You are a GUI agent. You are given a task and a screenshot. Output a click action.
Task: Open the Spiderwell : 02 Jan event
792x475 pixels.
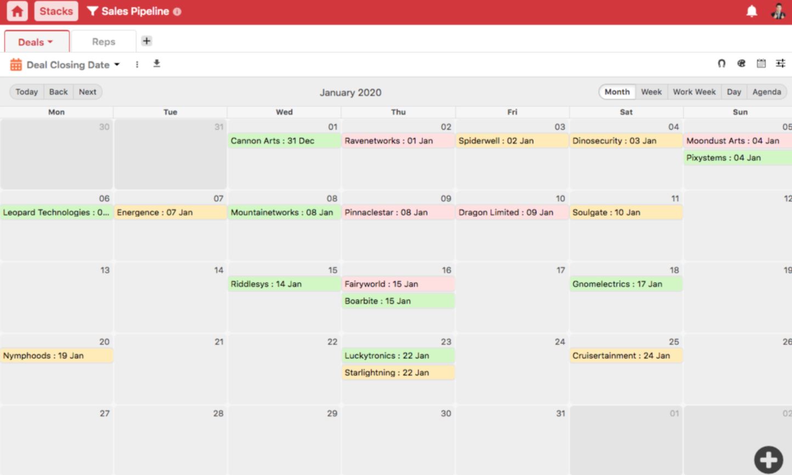coord(512,141)
